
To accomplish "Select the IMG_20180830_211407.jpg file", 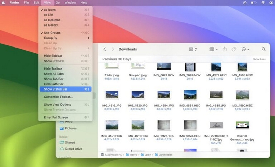I will tap(216, 125).
